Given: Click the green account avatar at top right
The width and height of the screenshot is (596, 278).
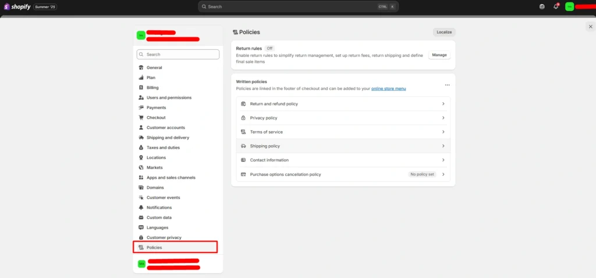Looking at the screenshot, I should tap(569, 7).
